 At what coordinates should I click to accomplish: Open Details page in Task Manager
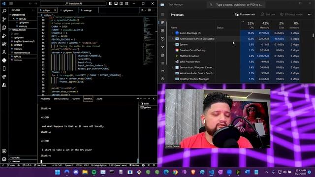click(x=162, y=63)
